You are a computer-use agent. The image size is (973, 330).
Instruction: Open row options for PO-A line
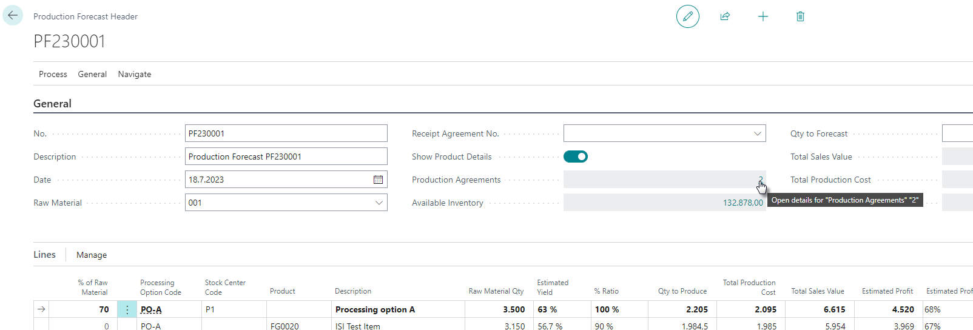click(127, 309)
